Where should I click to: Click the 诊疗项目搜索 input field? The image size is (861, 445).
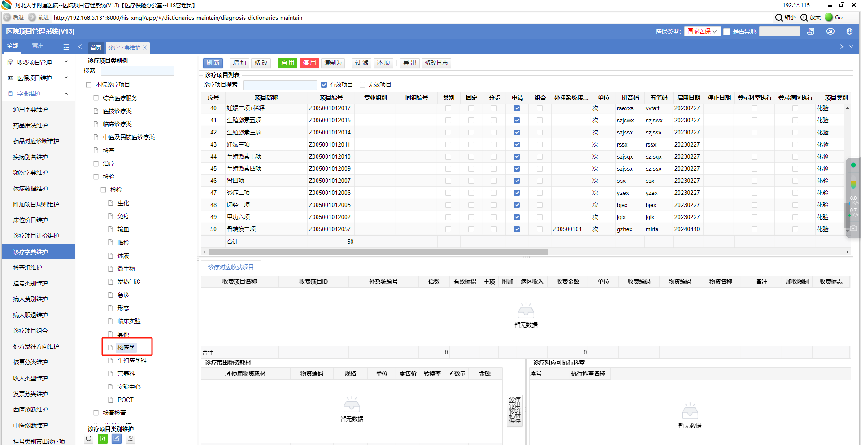click(280, 85)
